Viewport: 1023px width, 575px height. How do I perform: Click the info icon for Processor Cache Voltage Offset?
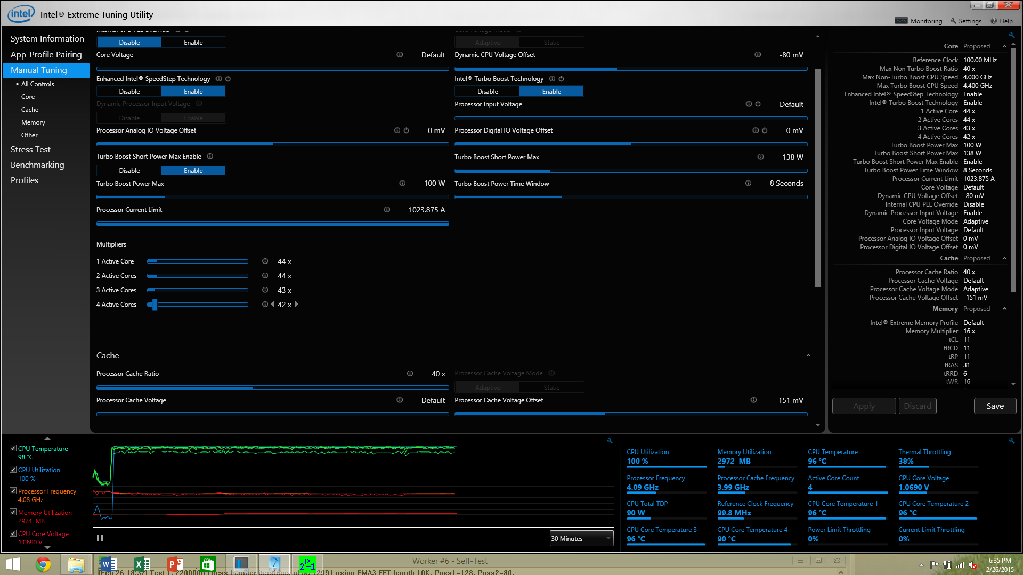(753, 400)
